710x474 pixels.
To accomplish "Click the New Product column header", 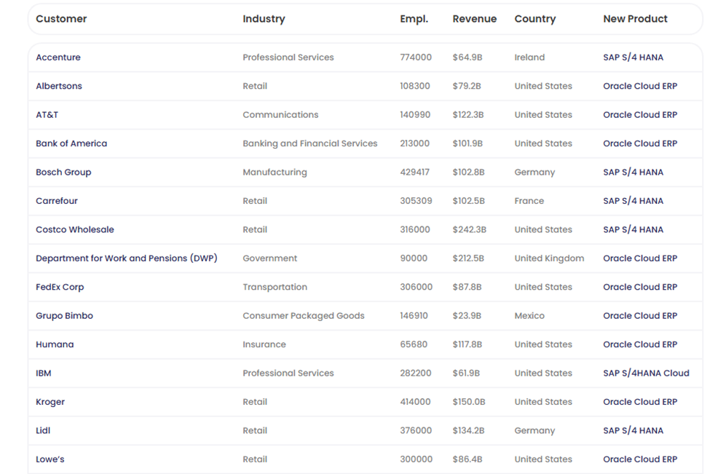I will (635, 19).
